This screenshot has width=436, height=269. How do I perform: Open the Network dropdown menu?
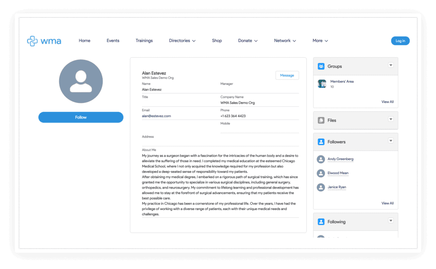285,40
